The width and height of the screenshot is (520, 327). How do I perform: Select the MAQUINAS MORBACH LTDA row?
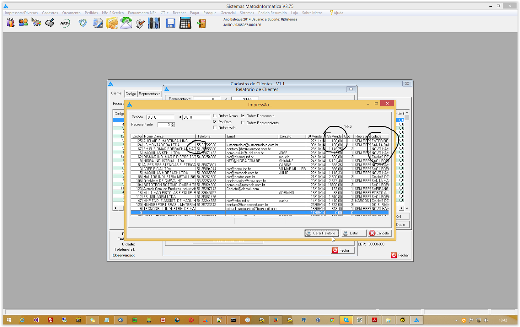point(259,173)
